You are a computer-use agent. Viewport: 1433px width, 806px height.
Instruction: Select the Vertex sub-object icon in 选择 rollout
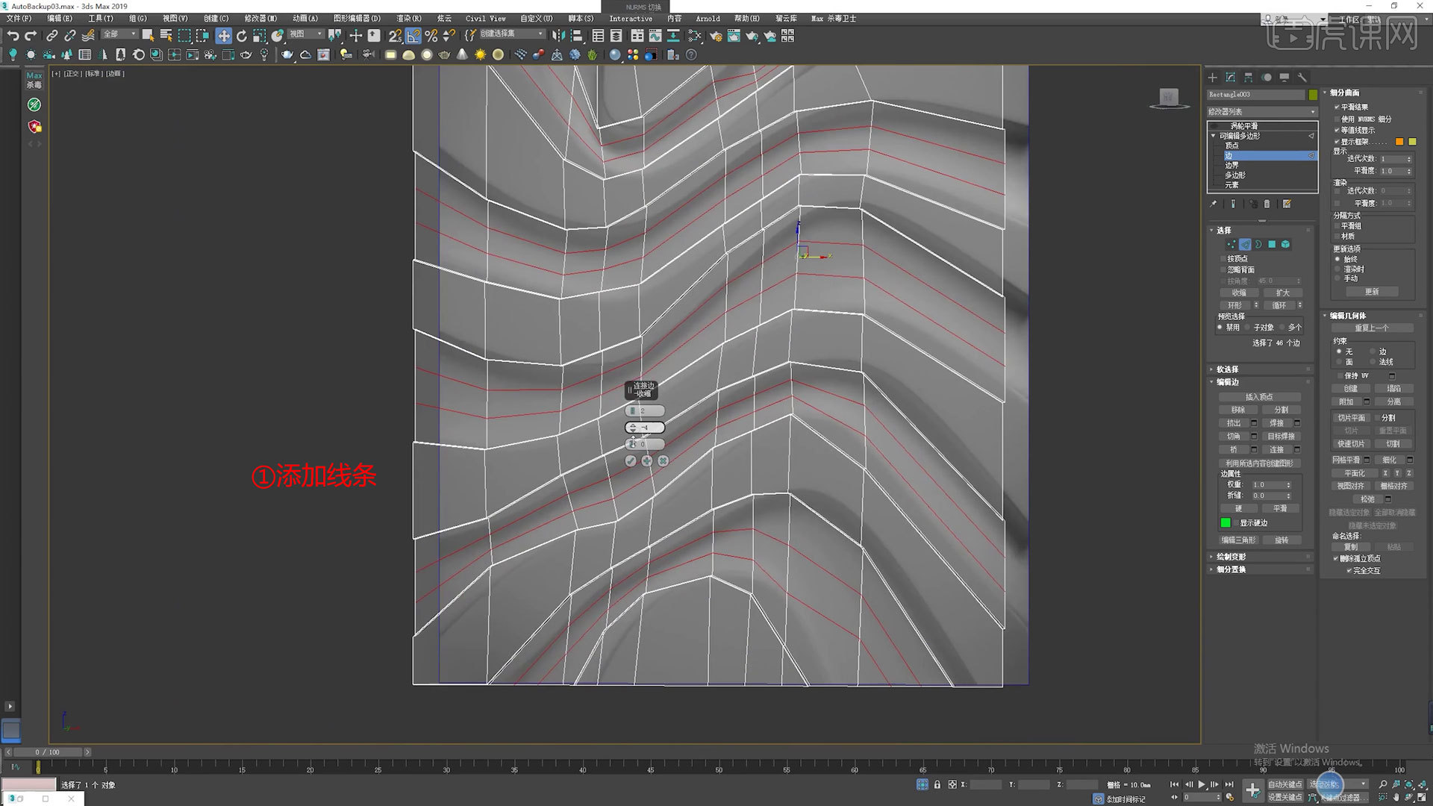click(x=1229, y=245)
